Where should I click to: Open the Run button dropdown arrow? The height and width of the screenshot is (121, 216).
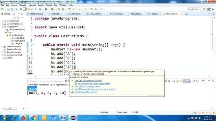(49, 9)
